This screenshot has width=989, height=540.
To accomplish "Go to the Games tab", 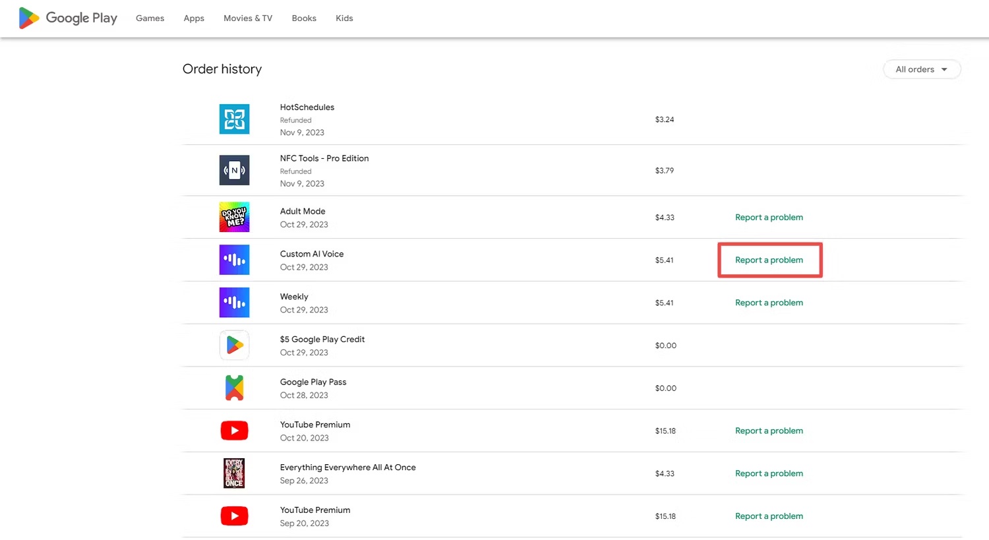I will coord(150,18).
